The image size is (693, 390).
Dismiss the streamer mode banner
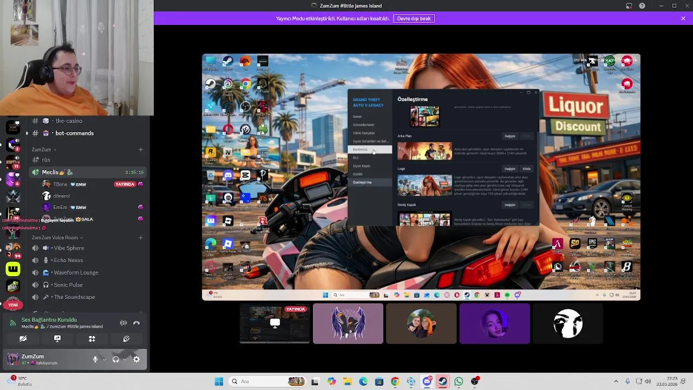point(683,18)
